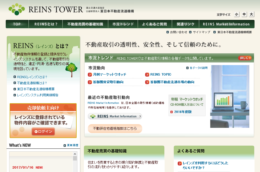Open the TOP navigation tab
The image size is (260, 172).
click(x=17, y=24)
